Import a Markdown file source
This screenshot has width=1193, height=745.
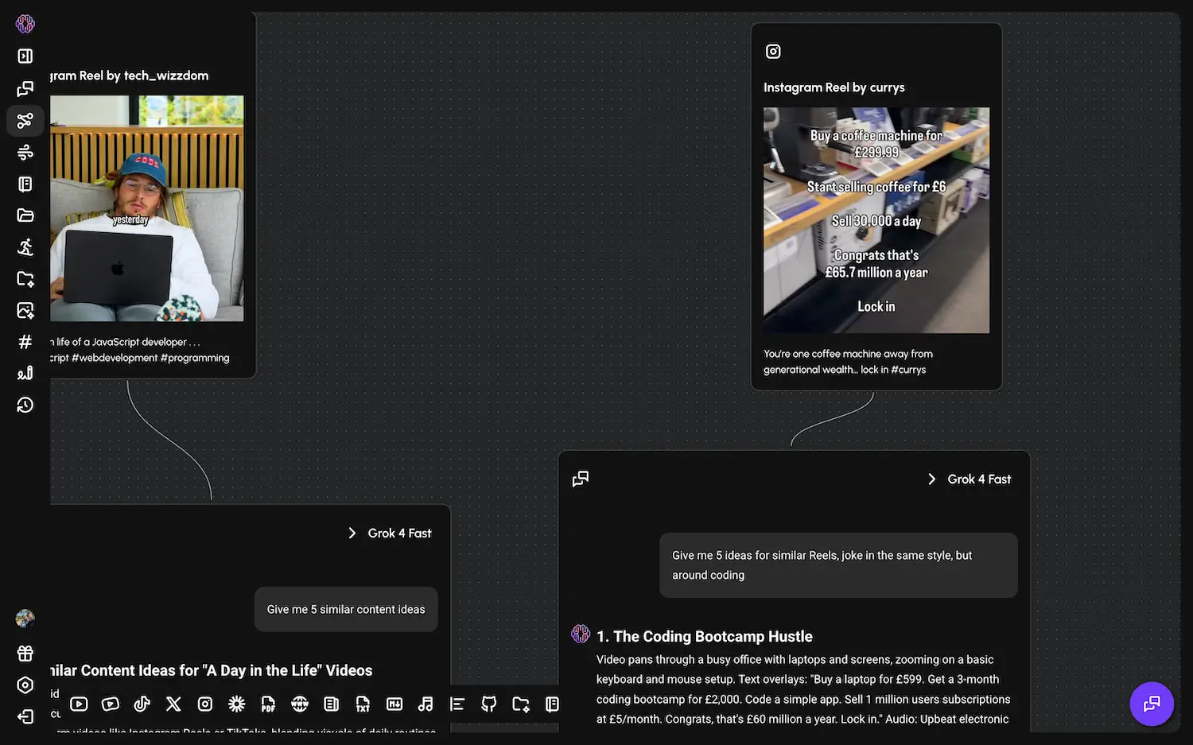point(394,704)
